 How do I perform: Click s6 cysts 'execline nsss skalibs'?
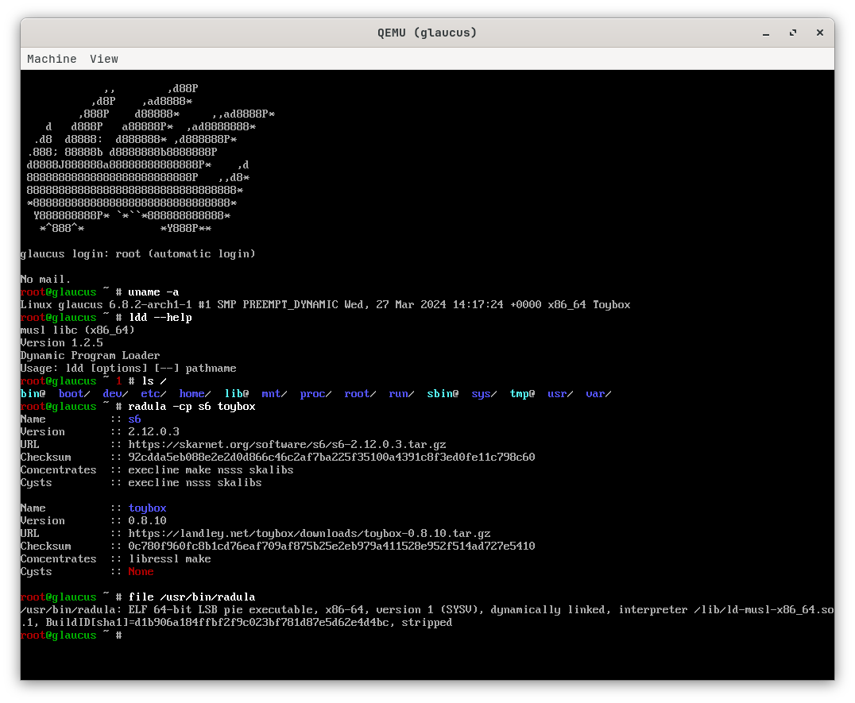point(195,483)
